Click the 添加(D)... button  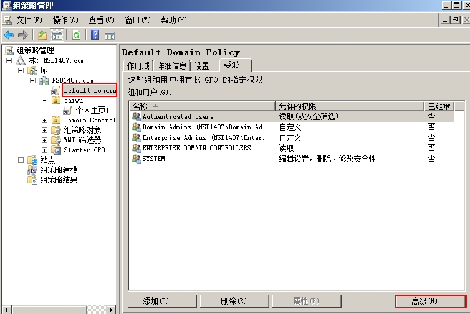(x=162, y=301)
